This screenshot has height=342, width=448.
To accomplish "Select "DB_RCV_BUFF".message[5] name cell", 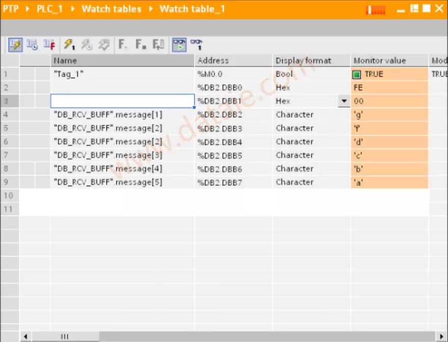I will pos(122,182).
